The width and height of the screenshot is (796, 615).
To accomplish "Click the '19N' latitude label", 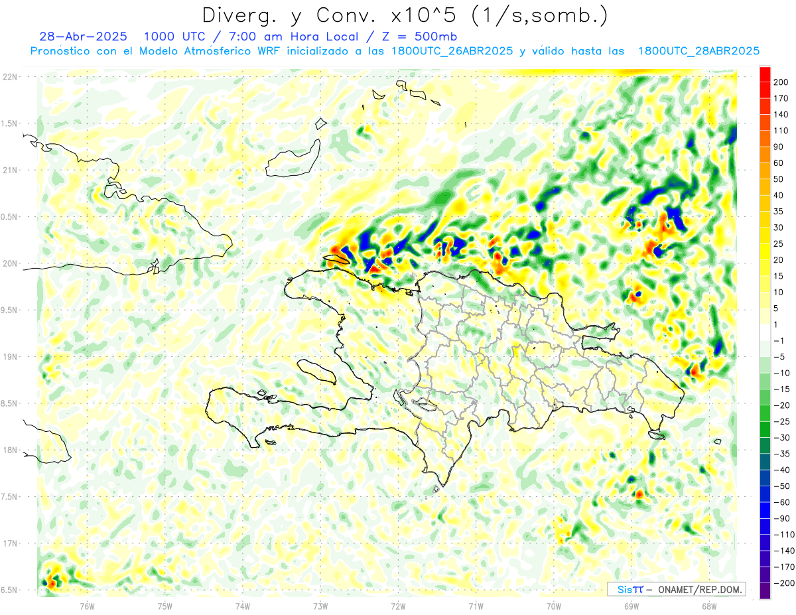I will click(x=10, y=357).
